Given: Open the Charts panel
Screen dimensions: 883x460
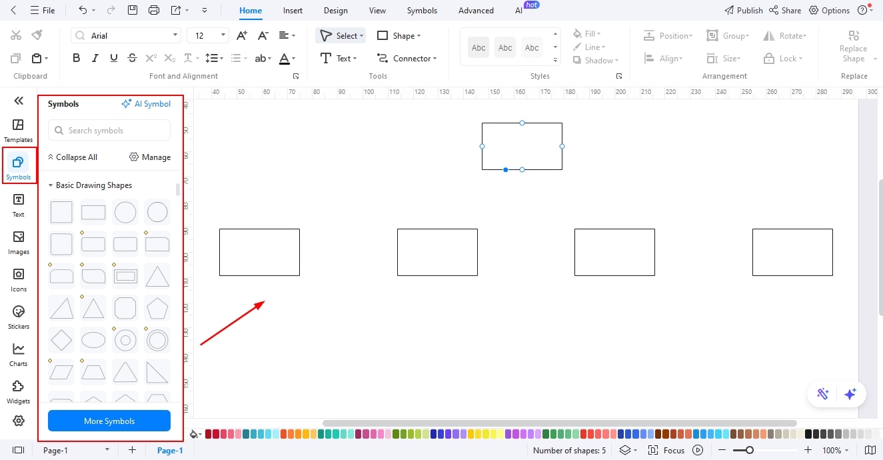Looking at the screenshot, I should click(x=18, y=353).
